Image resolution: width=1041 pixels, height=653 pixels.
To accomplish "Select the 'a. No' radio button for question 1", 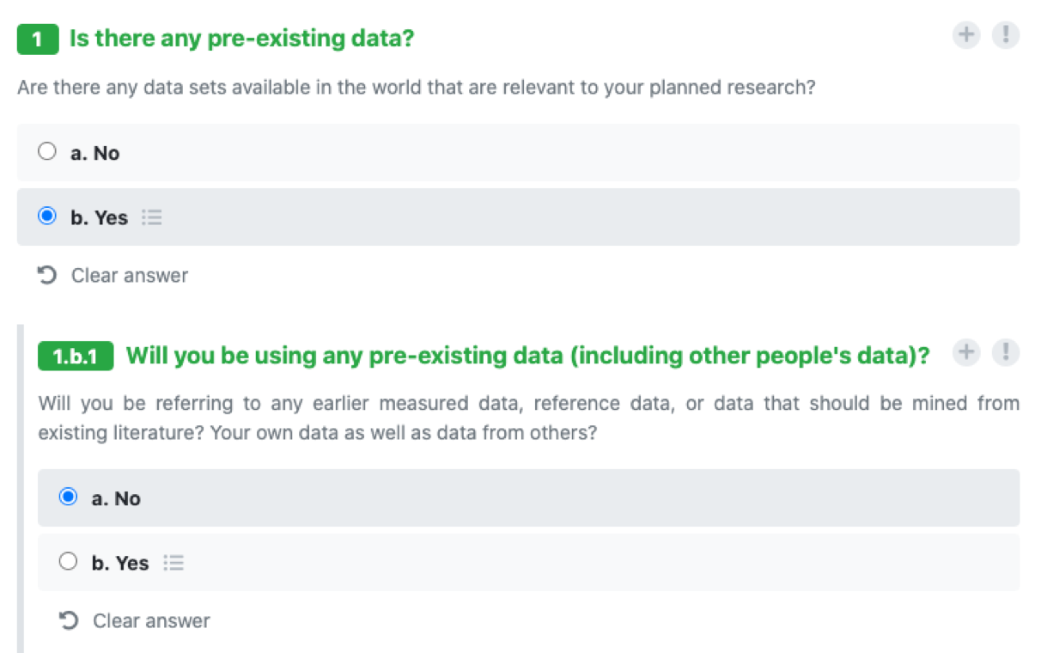I will 47,150.
